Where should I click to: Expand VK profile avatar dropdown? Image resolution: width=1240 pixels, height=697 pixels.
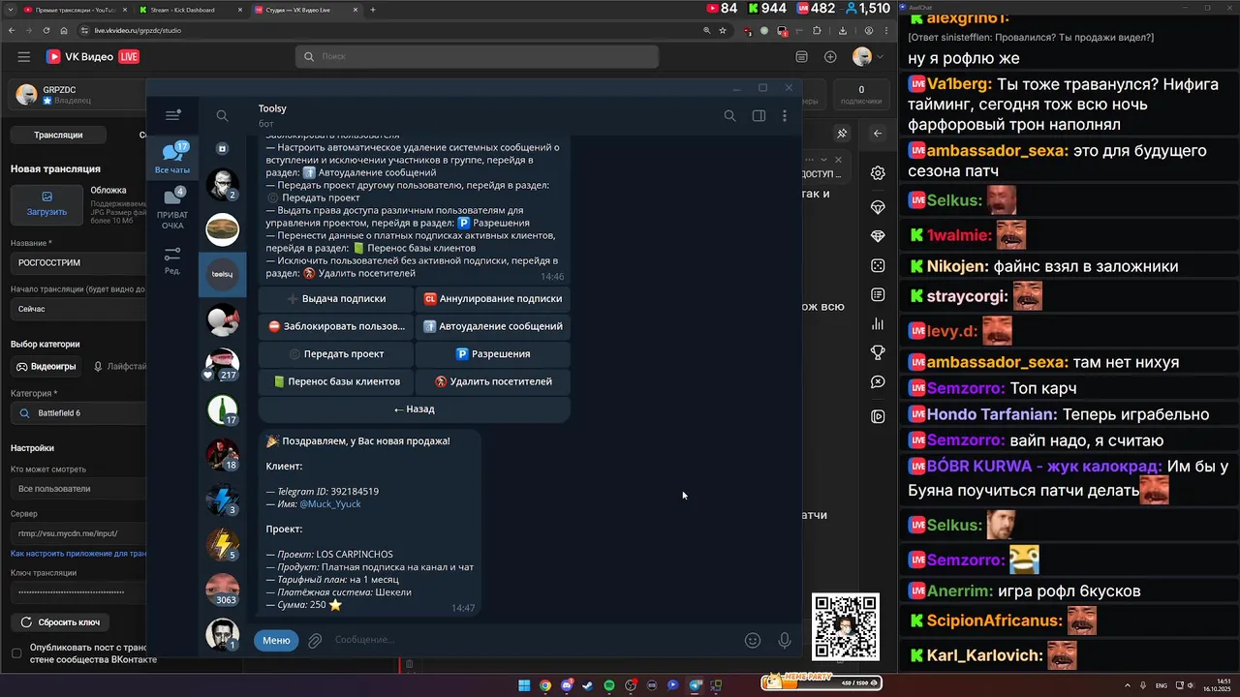(x=868, y=57)
